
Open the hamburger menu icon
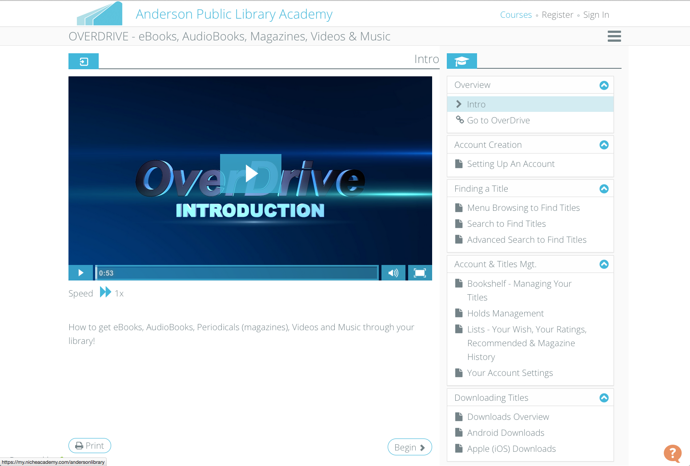(x=614, y=36)
